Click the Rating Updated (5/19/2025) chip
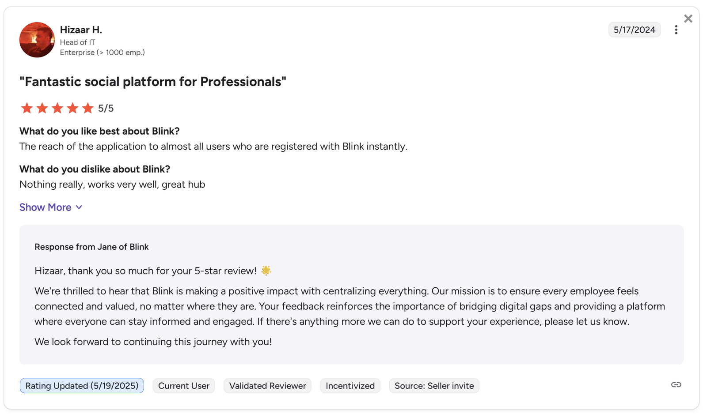The width and height of the screenshot is (707, 414). click(x=81, y=385)
